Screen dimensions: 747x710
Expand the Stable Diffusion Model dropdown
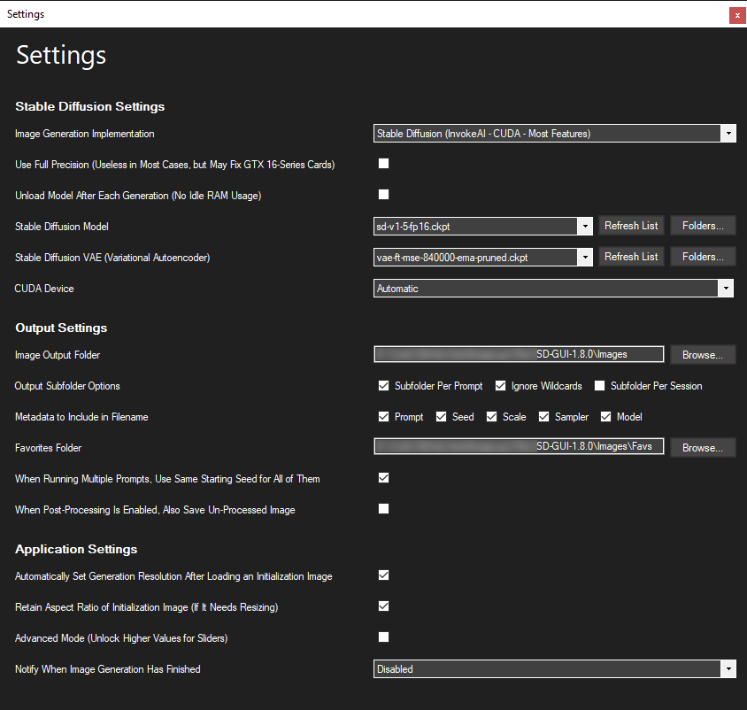click(483, 227)
